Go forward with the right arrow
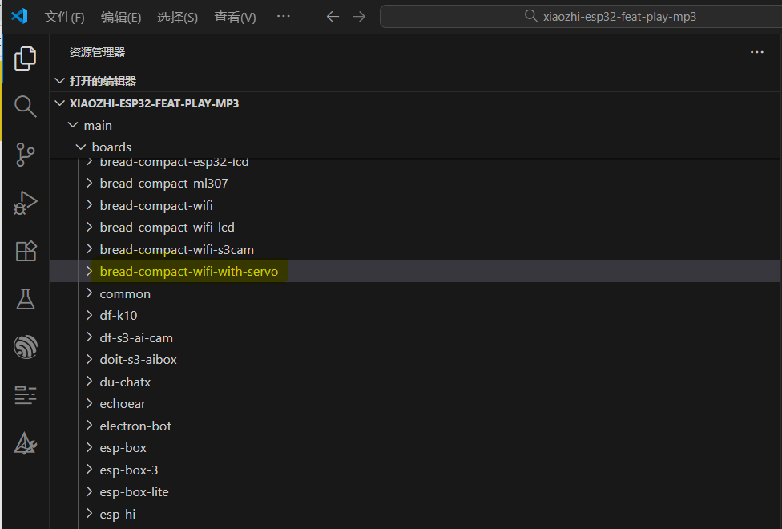The width and height of the screenshot is (782, 529). 359,17
